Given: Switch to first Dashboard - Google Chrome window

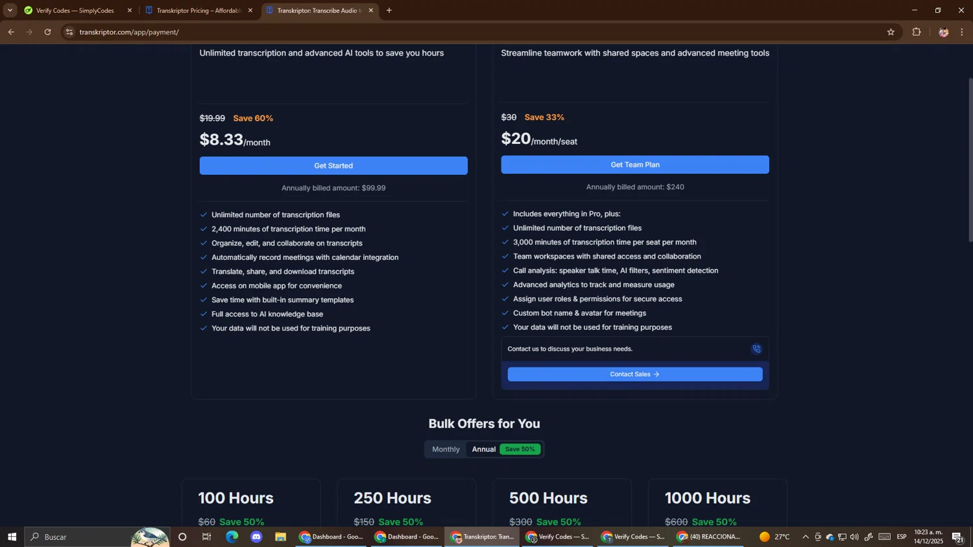Looking at the screenshot, I should click(x=331, y=537).
